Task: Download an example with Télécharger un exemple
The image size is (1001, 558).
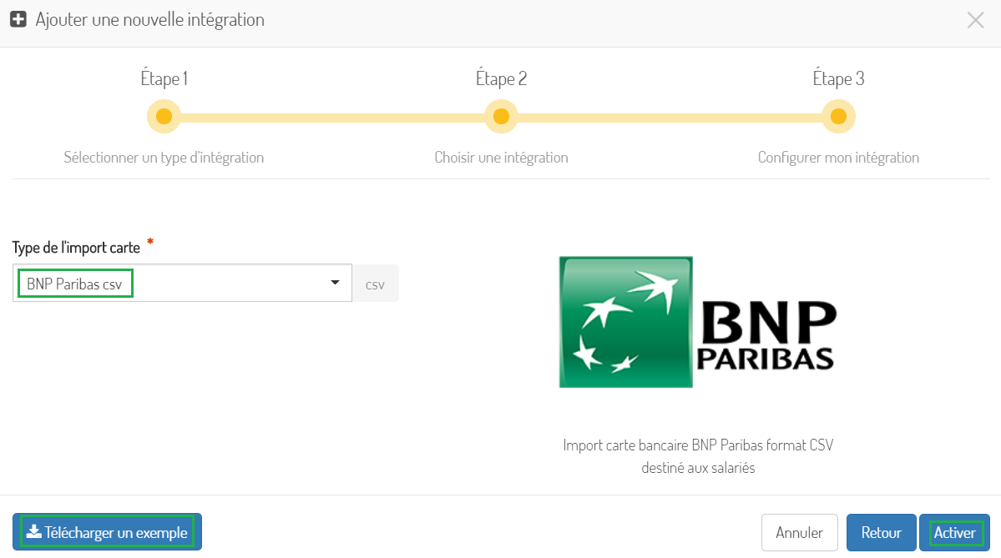Action: tap(107, 532)
